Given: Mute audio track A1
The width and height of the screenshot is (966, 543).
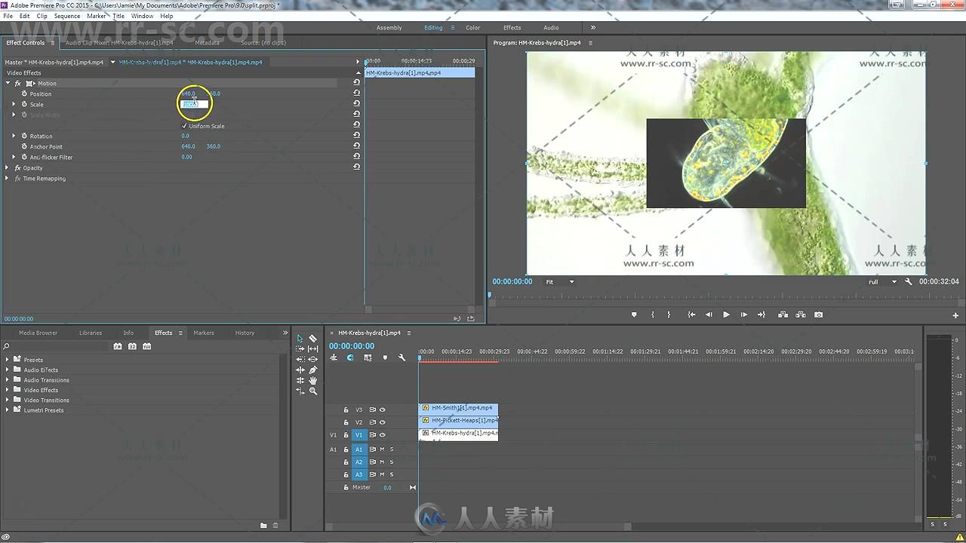Looking at the screenshot, I should point(383,449).
